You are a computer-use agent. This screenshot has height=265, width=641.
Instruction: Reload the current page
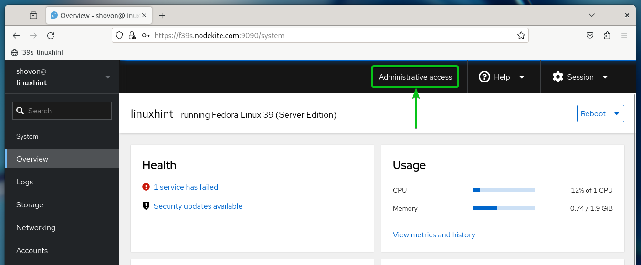point(51,35)
